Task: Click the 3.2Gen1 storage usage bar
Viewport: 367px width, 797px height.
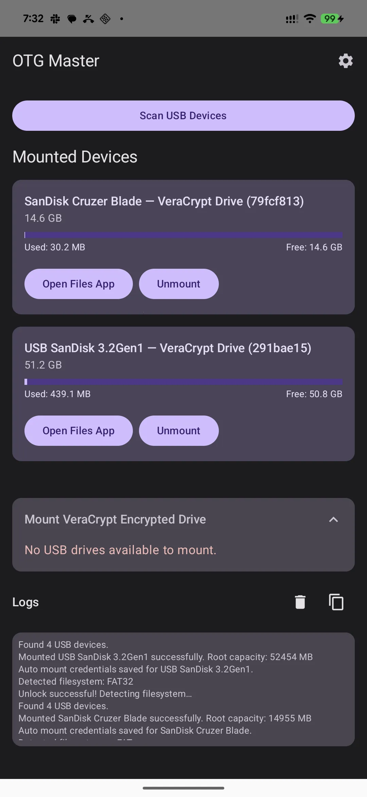Action: pyautogui.click(x=183, y=382)
